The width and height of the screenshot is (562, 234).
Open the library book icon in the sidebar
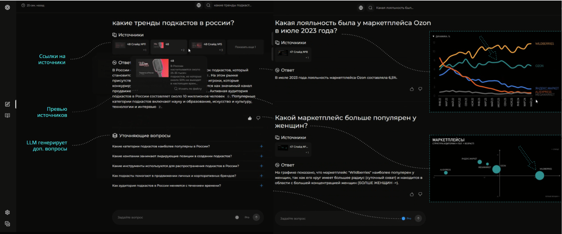[x=7, y=115]
